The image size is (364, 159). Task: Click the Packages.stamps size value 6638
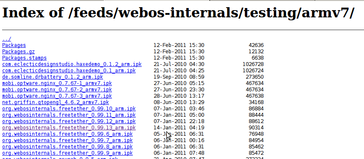tap(258, 58)
